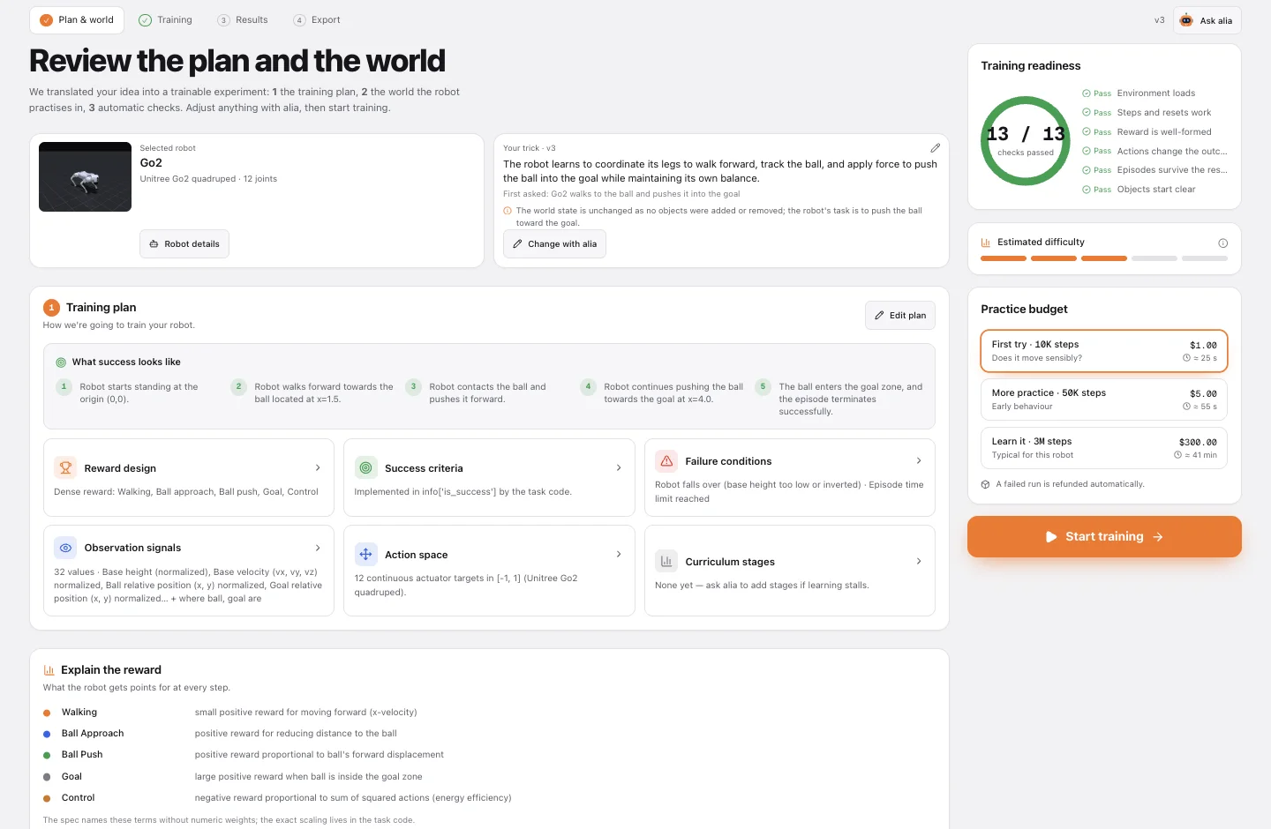This screenshot has width=1271, height=829.
Task: Click the readiness progress ring 13 / 13
Action: pyautogui.click(x=1026, y=141)
